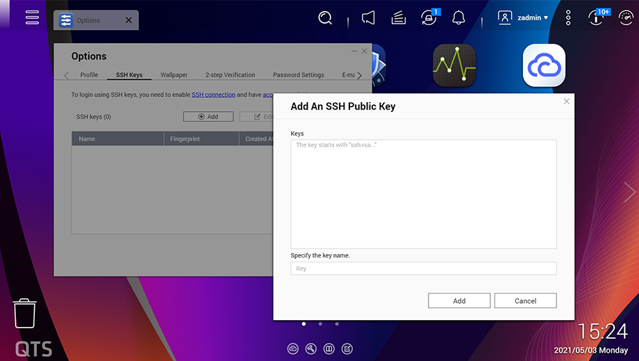639x361 pixels.
Task: Launch the Resource Monitor desktop icon
Action: click(x=454, y=65)
